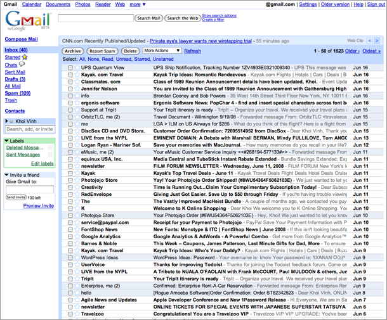Star the RedEnvelope message

tap(77, 194)
